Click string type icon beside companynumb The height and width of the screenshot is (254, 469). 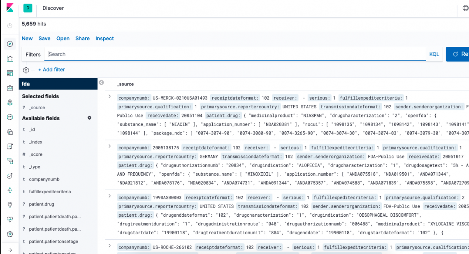(23, 179)
